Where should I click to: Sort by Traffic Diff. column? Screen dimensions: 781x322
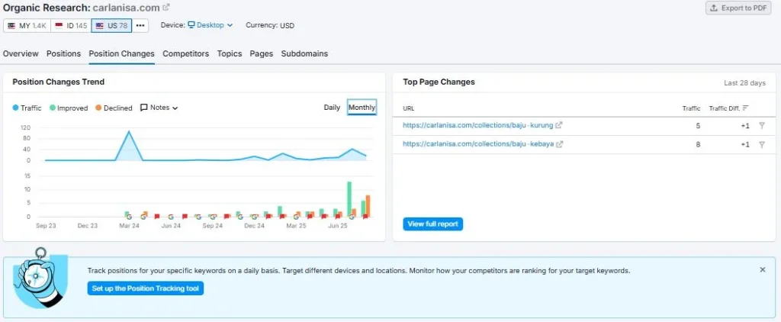tap(729, 108)
